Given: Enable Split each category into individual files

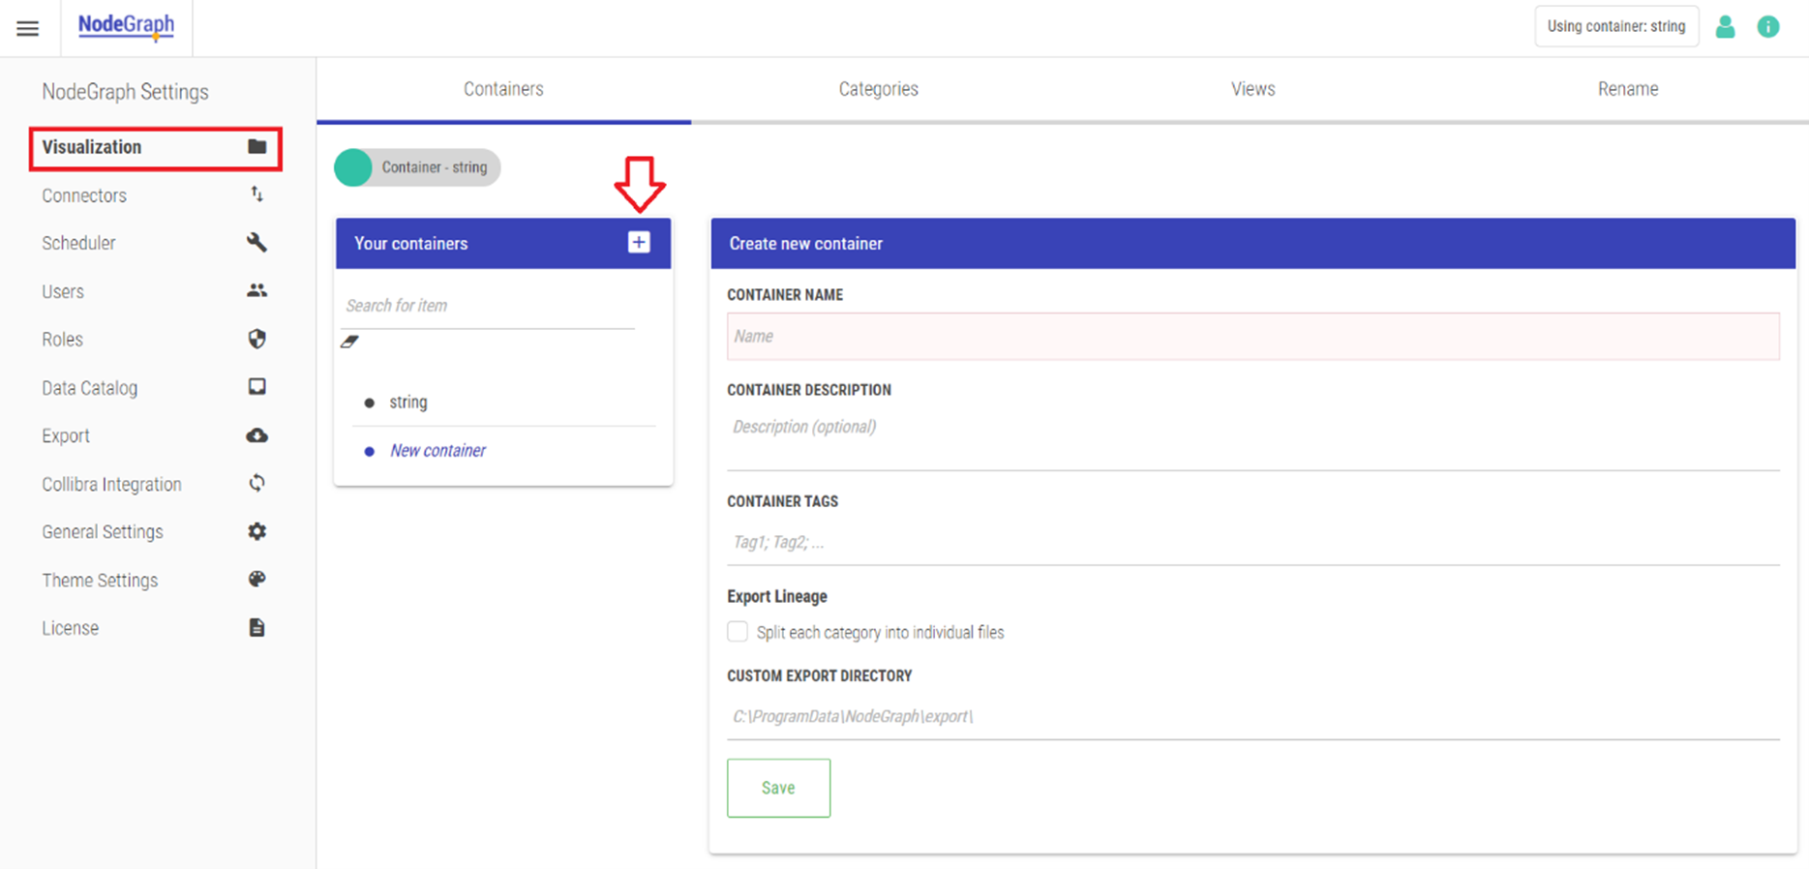Looking at the screenshot, I should tap(738, 632).
